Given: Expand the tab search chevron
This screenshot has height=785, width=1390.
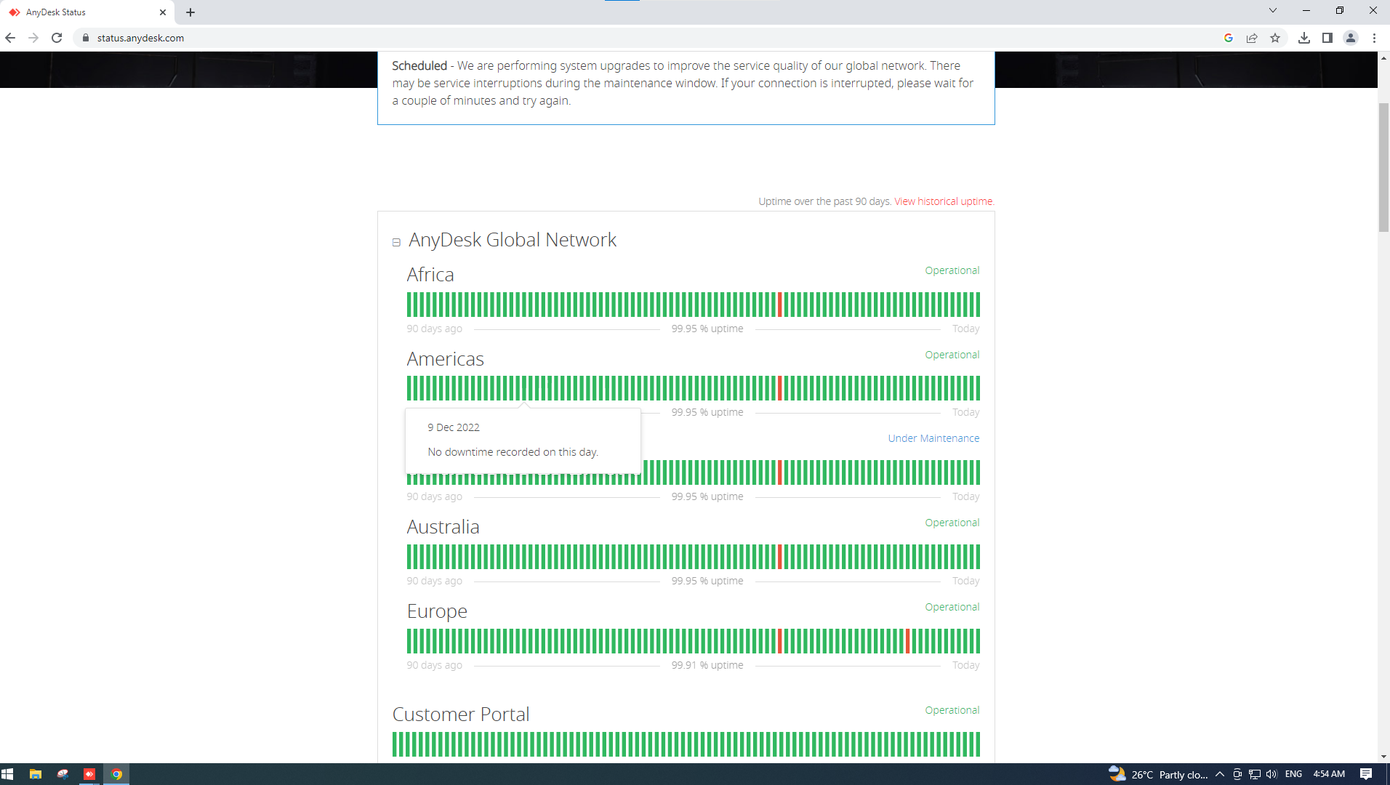Looking at the screenshot, I should click(x=1272, y=10).
